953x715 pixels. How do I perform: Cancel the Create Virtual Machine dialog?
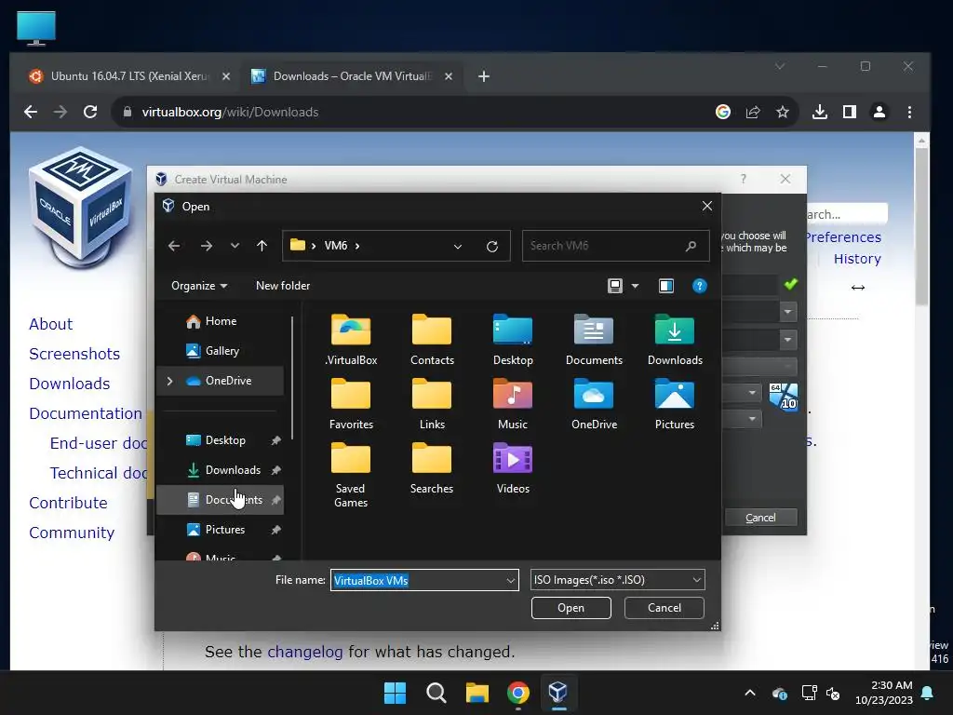pyautogui.click(x=760, y=518)
